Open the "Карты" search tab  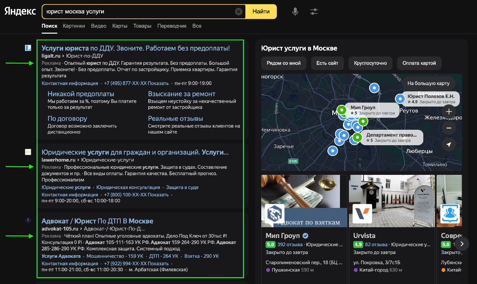pyautogui.click(x=120, y=26)
